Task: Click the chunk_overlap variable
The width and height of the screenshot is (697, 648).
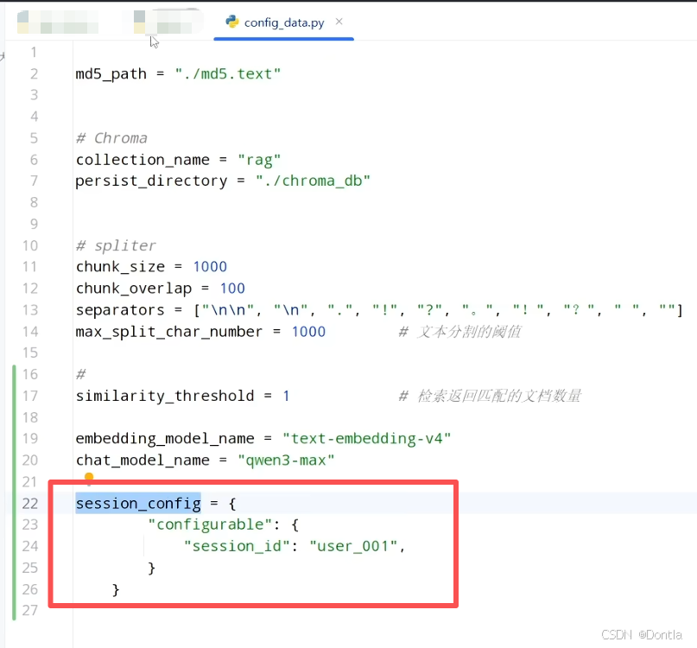Action: [x=133, y=289]
